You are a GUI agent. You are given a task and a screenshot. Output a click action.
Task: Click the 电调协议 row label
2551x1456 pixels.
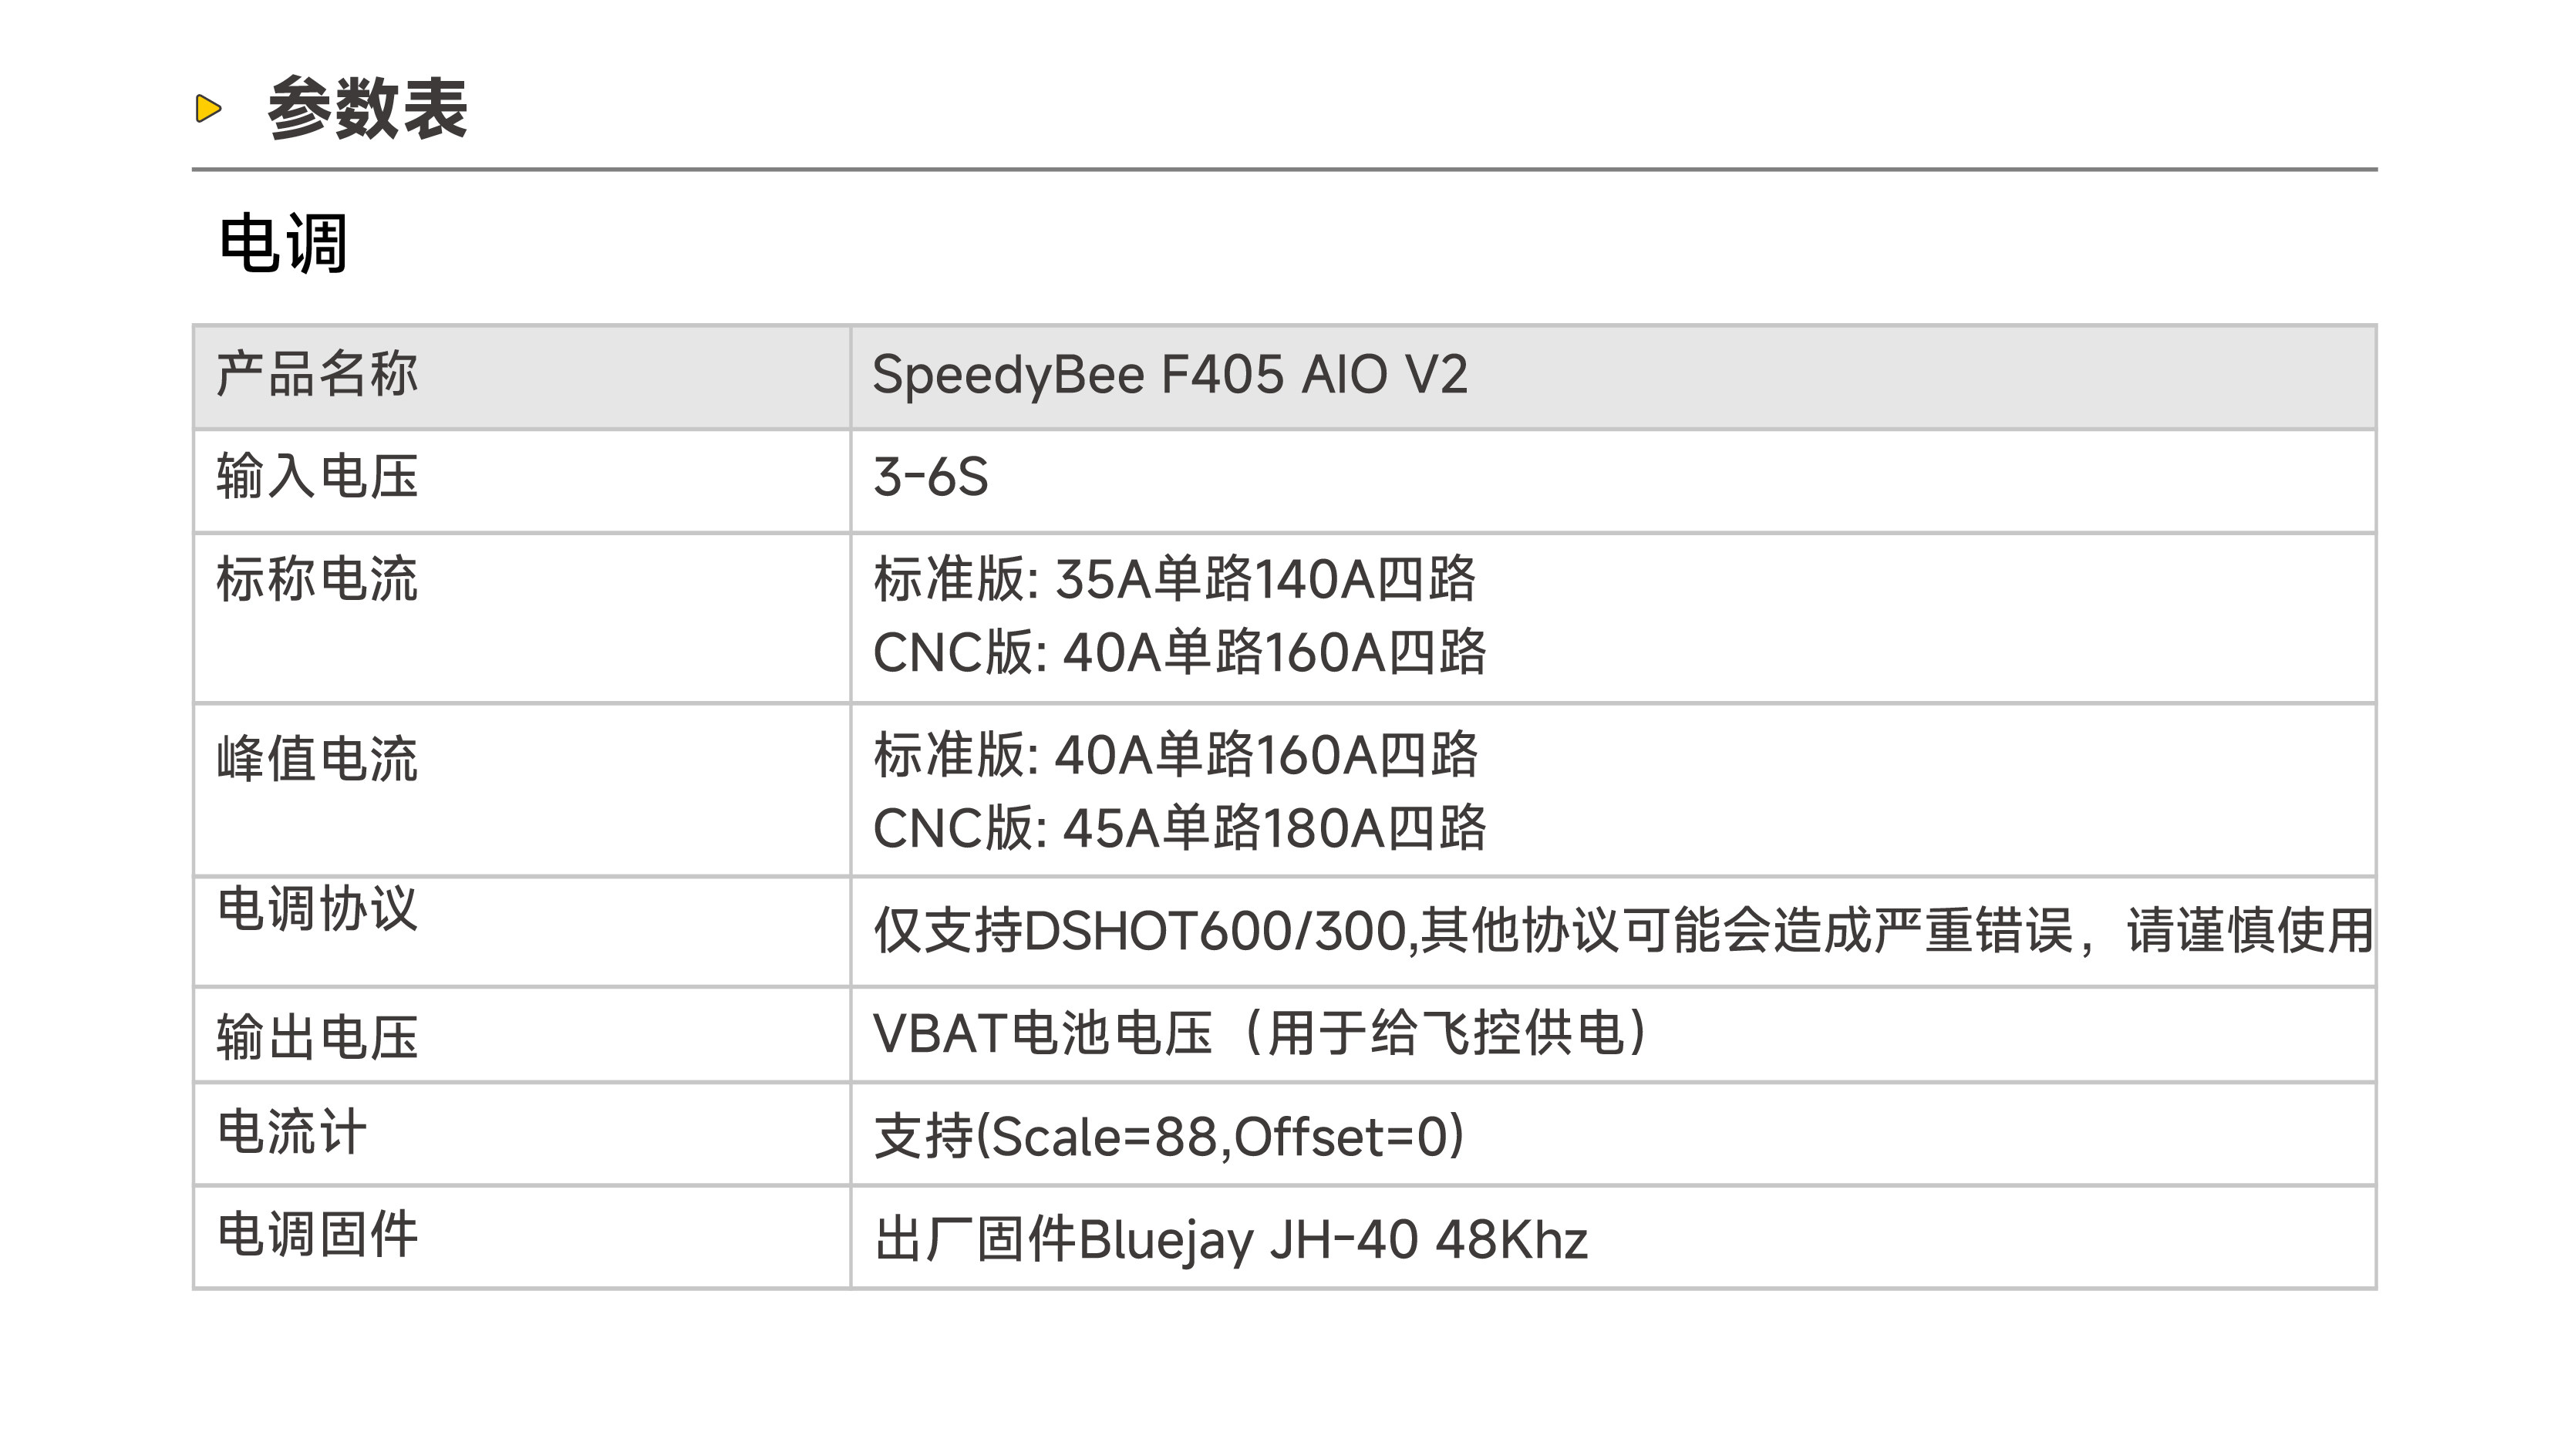point(317,909)
